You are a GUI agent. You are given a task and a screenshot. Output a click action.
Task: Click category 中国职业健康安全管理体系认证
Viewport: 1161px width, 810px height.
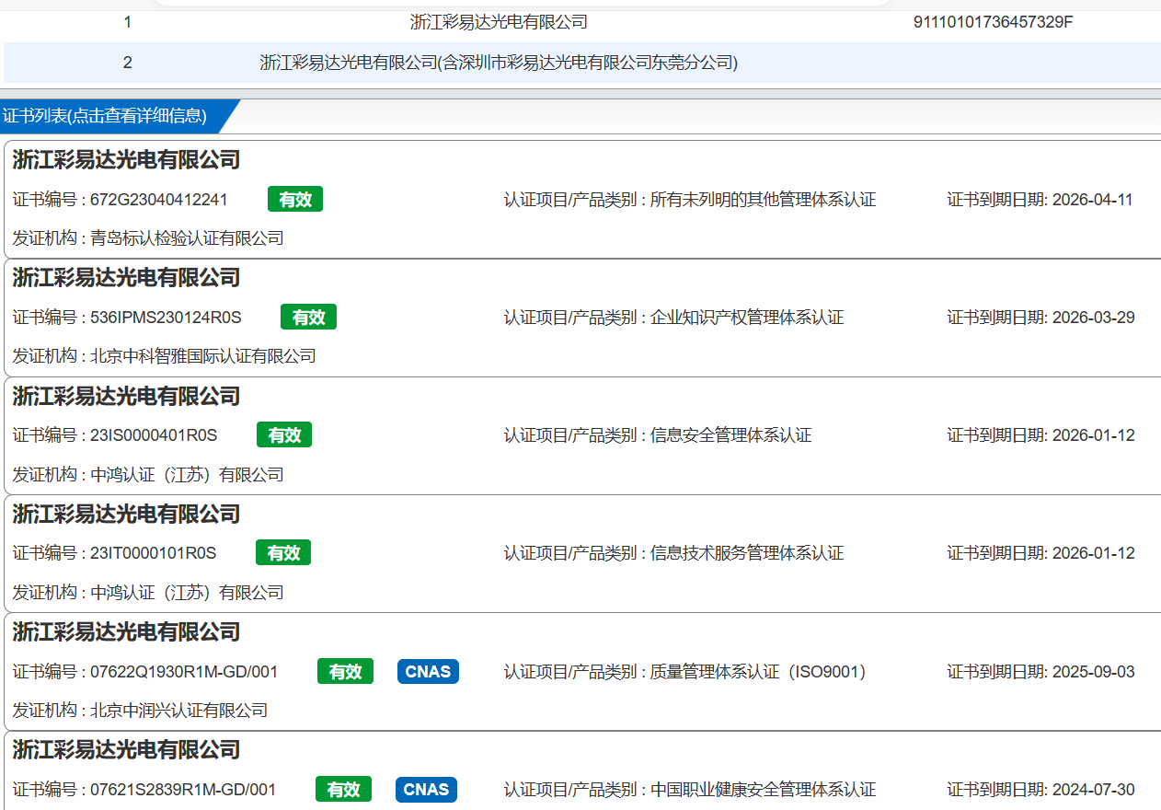763,790
